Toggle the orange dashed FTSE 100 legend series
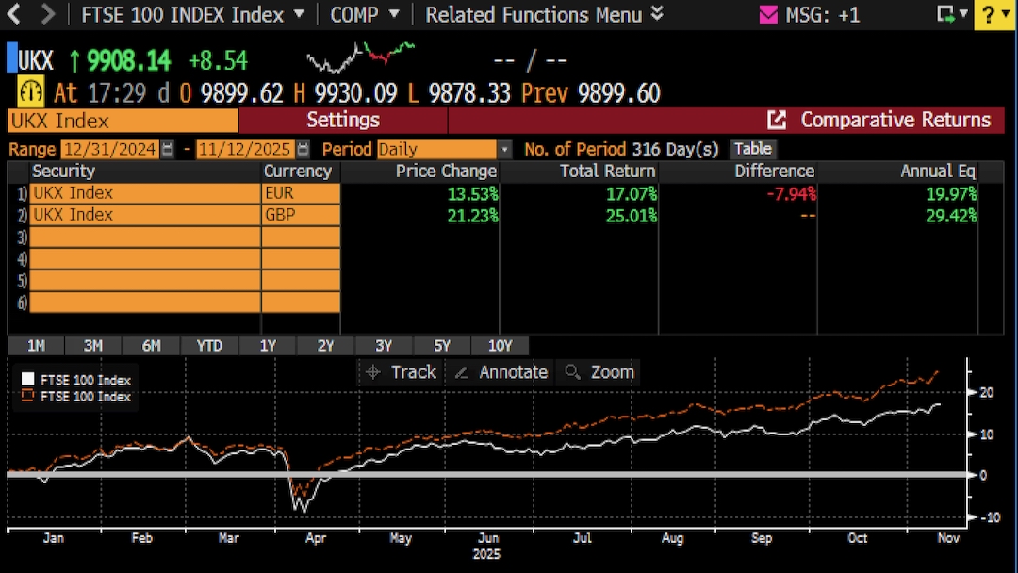This screenshot has width=1018, height=573. tap(27, 397)
